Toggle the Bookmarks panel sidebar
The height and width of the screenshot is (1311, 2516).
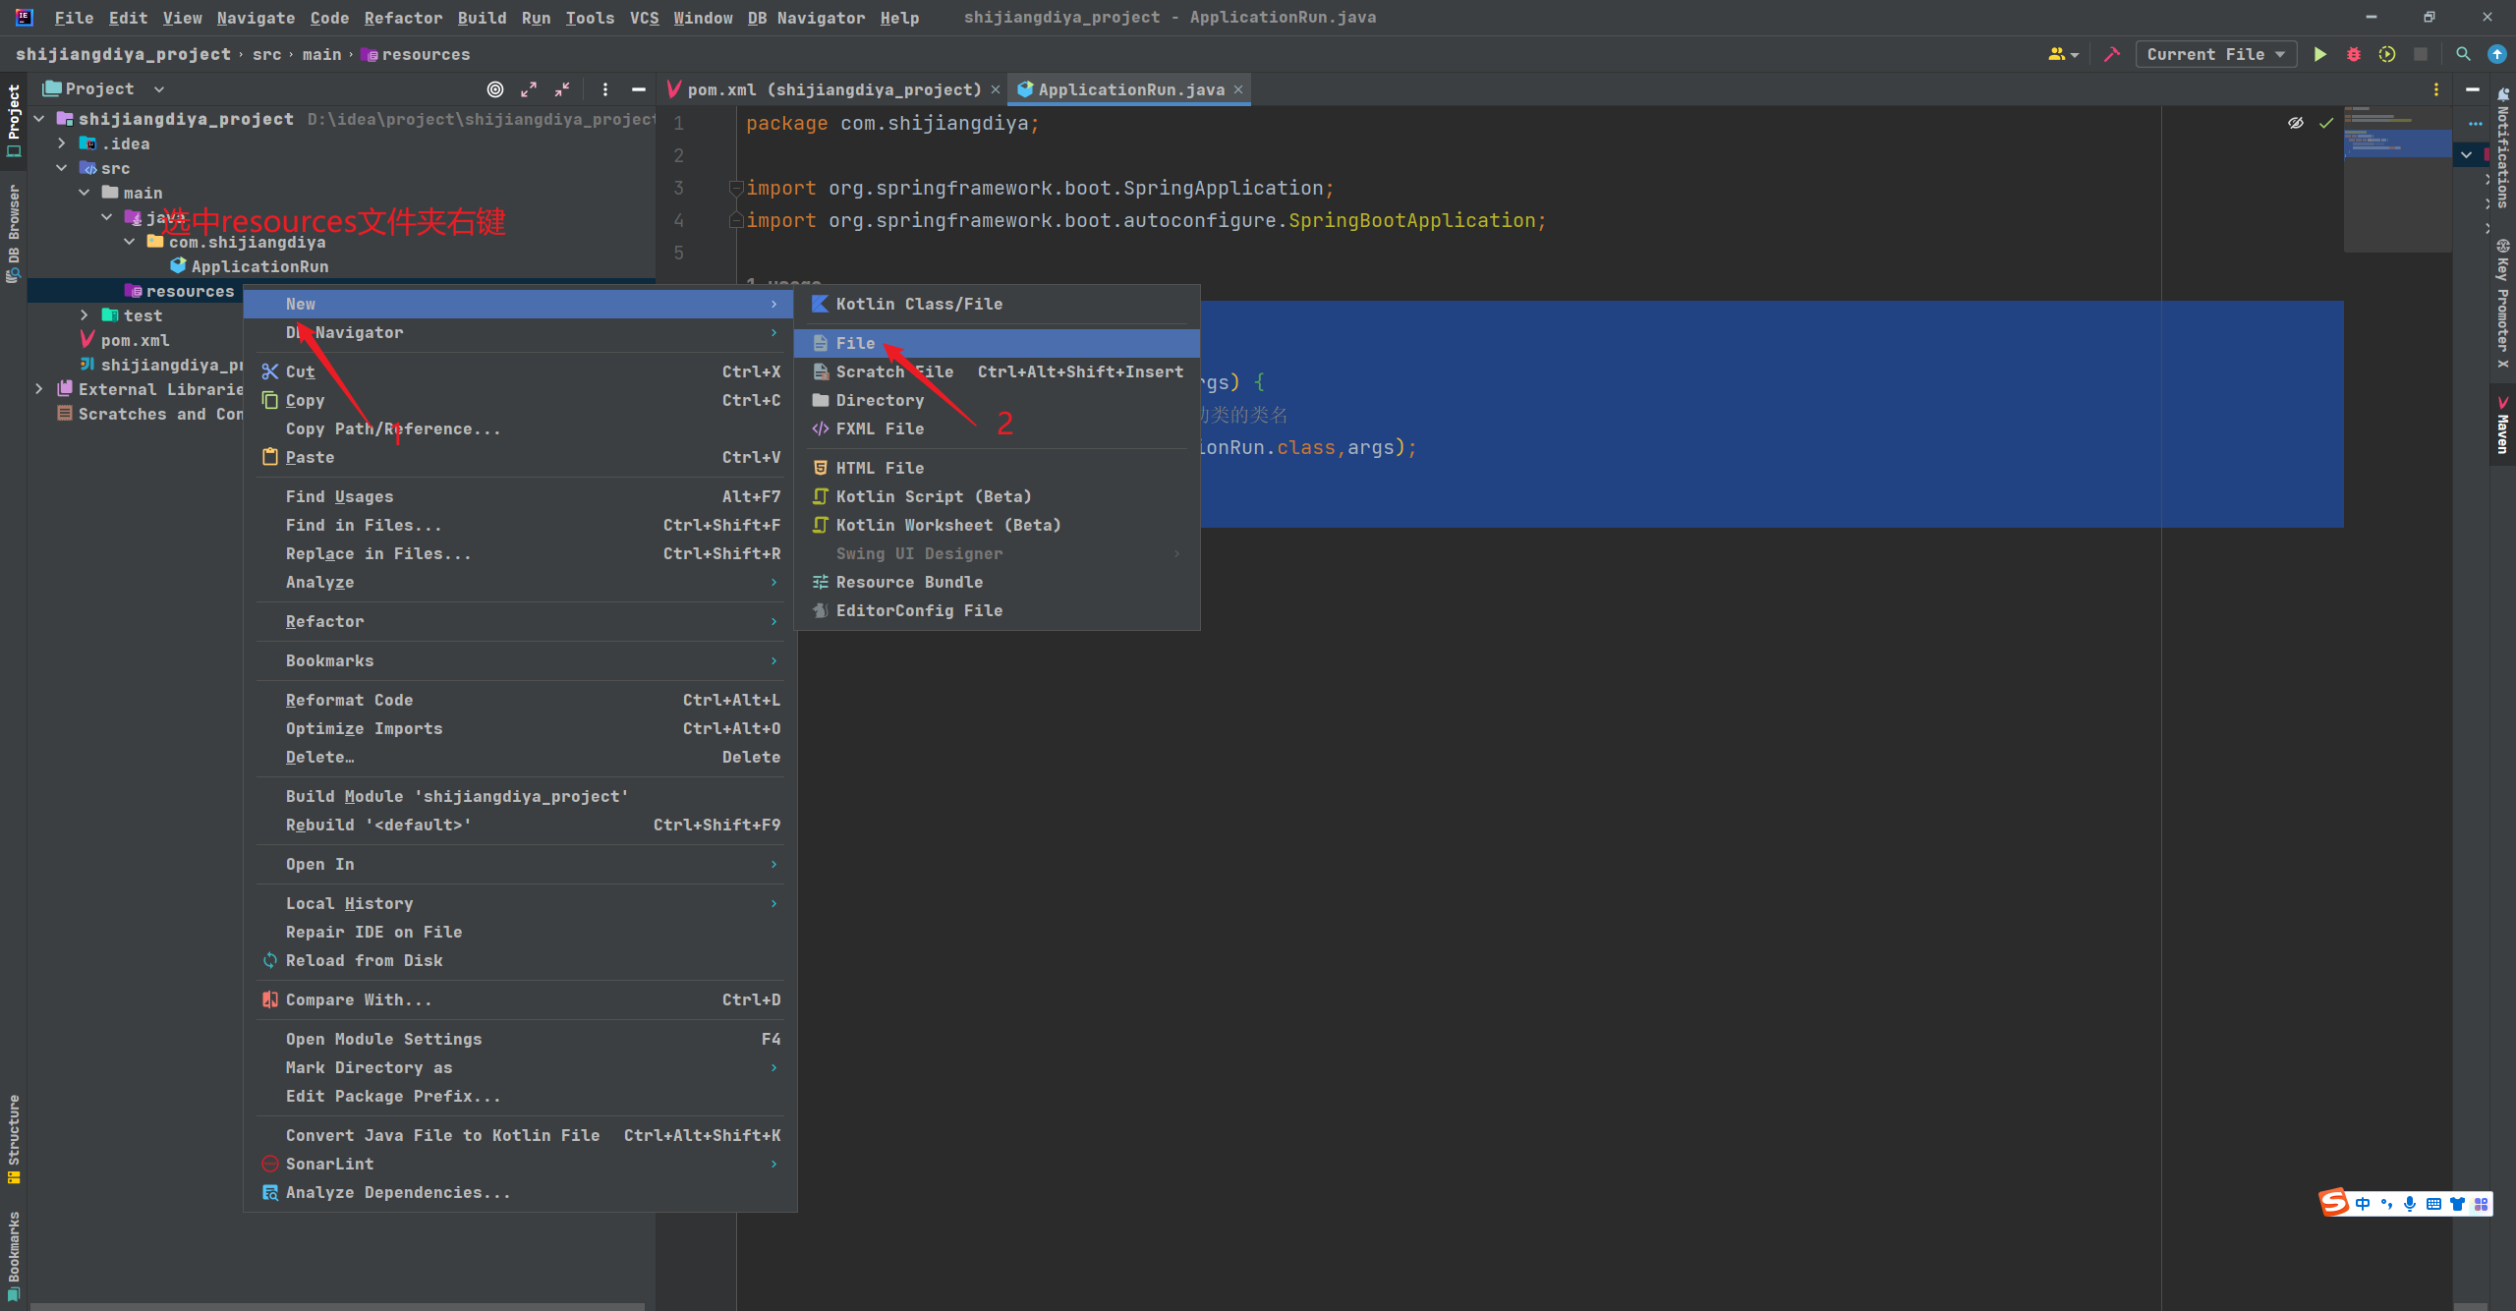coord(19,1256)
